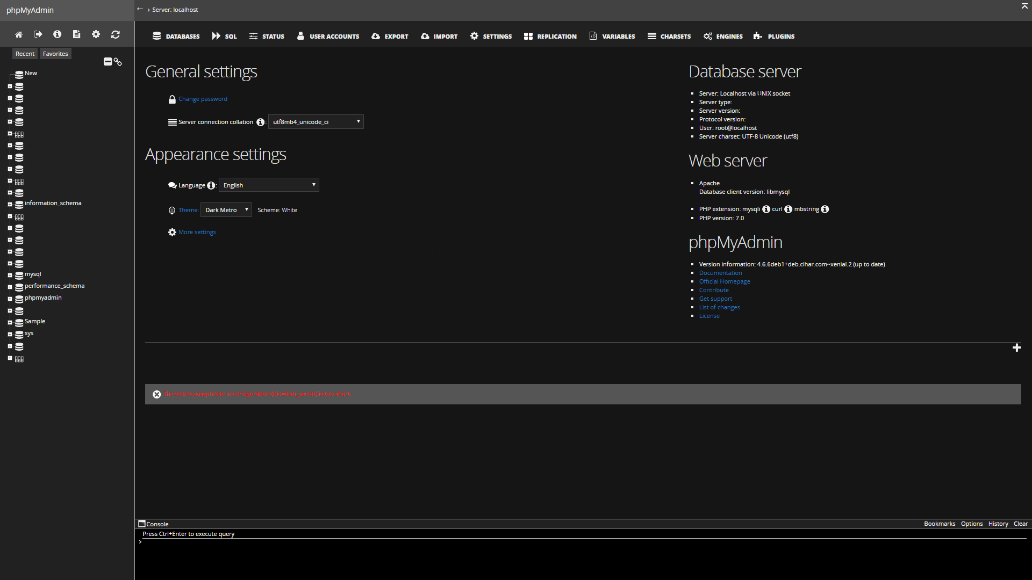The width and height of the screenshot is (1032, 580).
Task: Open the server connection collation dropdown
Action: pyautogui.click(x=316, y=122)
